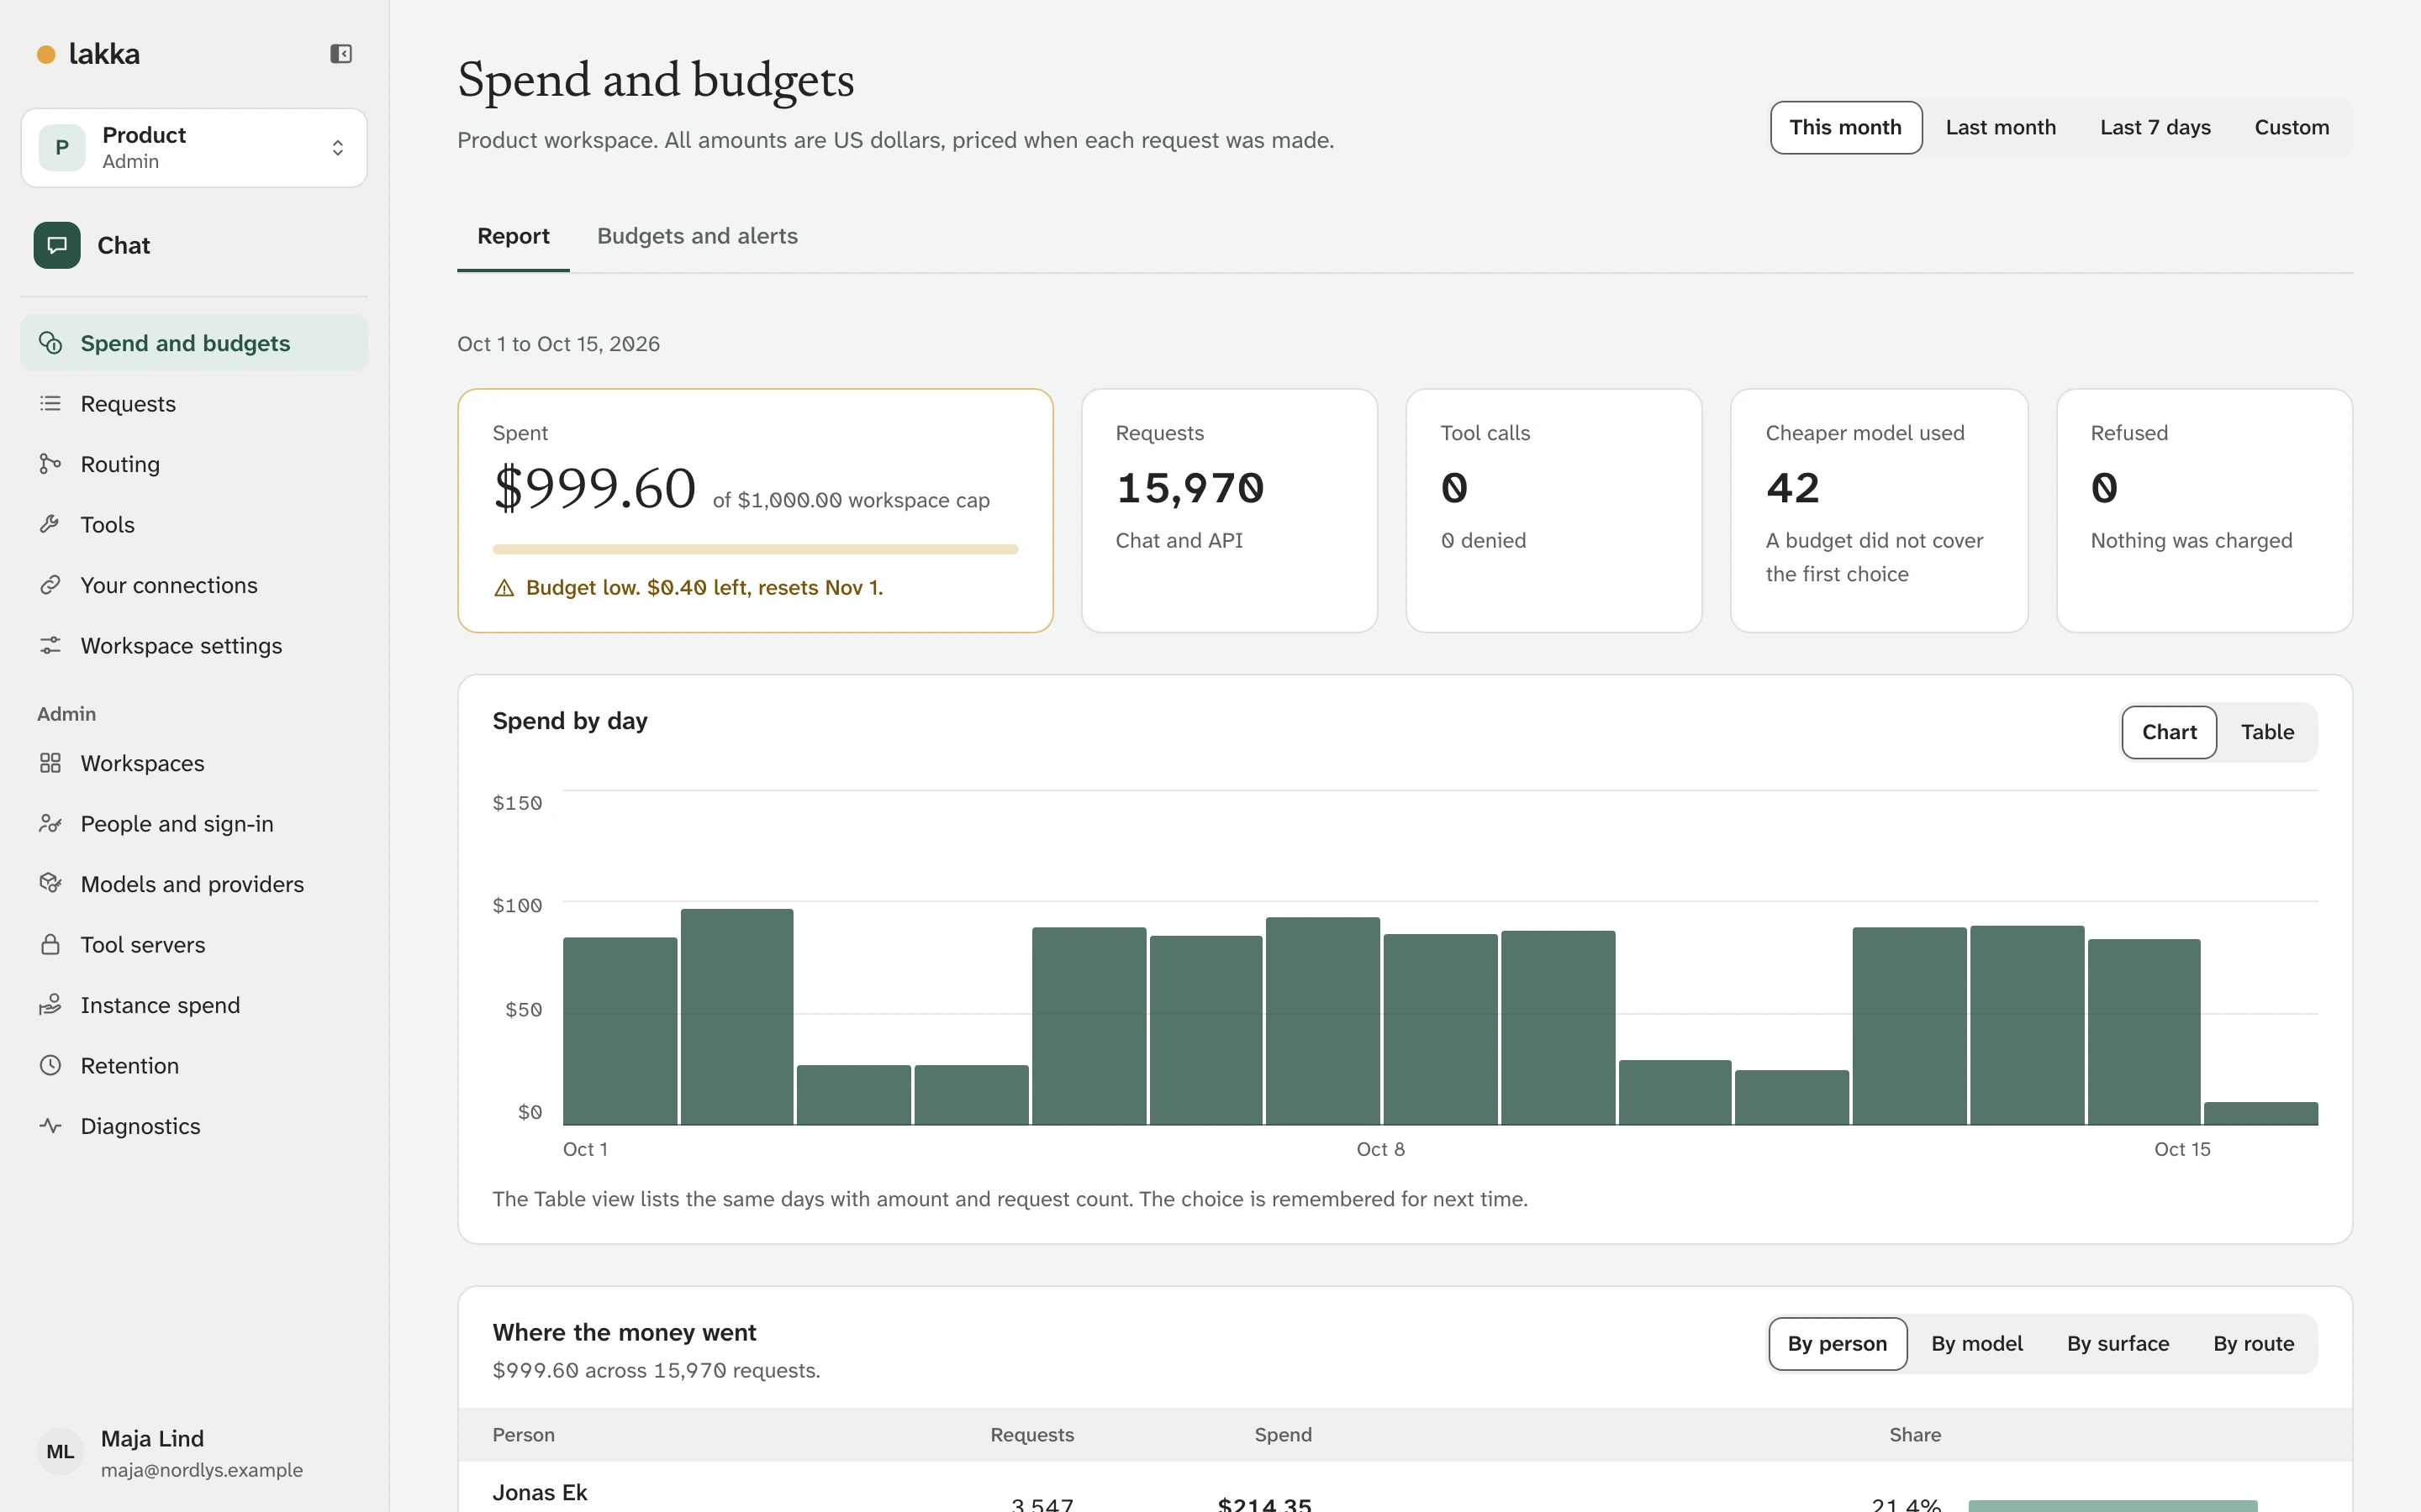Screen dimensions: 2421x1512
Task: Open Maja Lind account menu
Action: click(x=194, y=1452)
